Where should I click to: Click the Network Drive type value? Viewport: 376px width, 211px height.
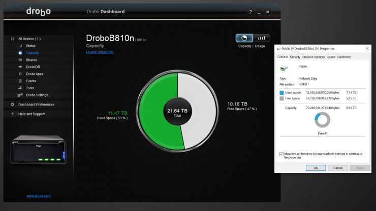pyautogui.click(x=308, y=79)
